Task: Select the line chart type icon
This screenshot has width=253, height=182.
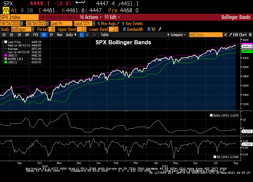Action: [x=82, y=35]
